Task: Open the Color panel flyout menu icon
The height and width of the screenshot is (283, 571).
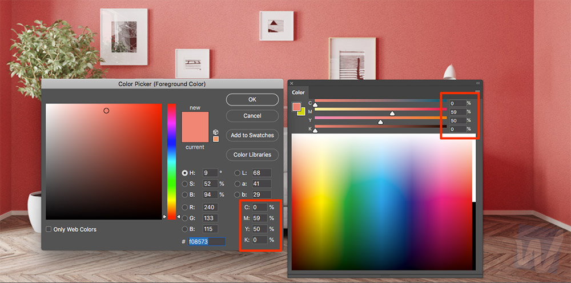Action: pos(477,92)
